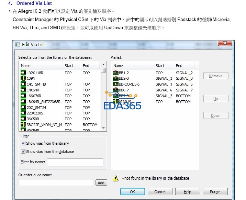Click the Via list Name column header
The width and height of the screenshot is (246, 200).
tap(133, 66)
